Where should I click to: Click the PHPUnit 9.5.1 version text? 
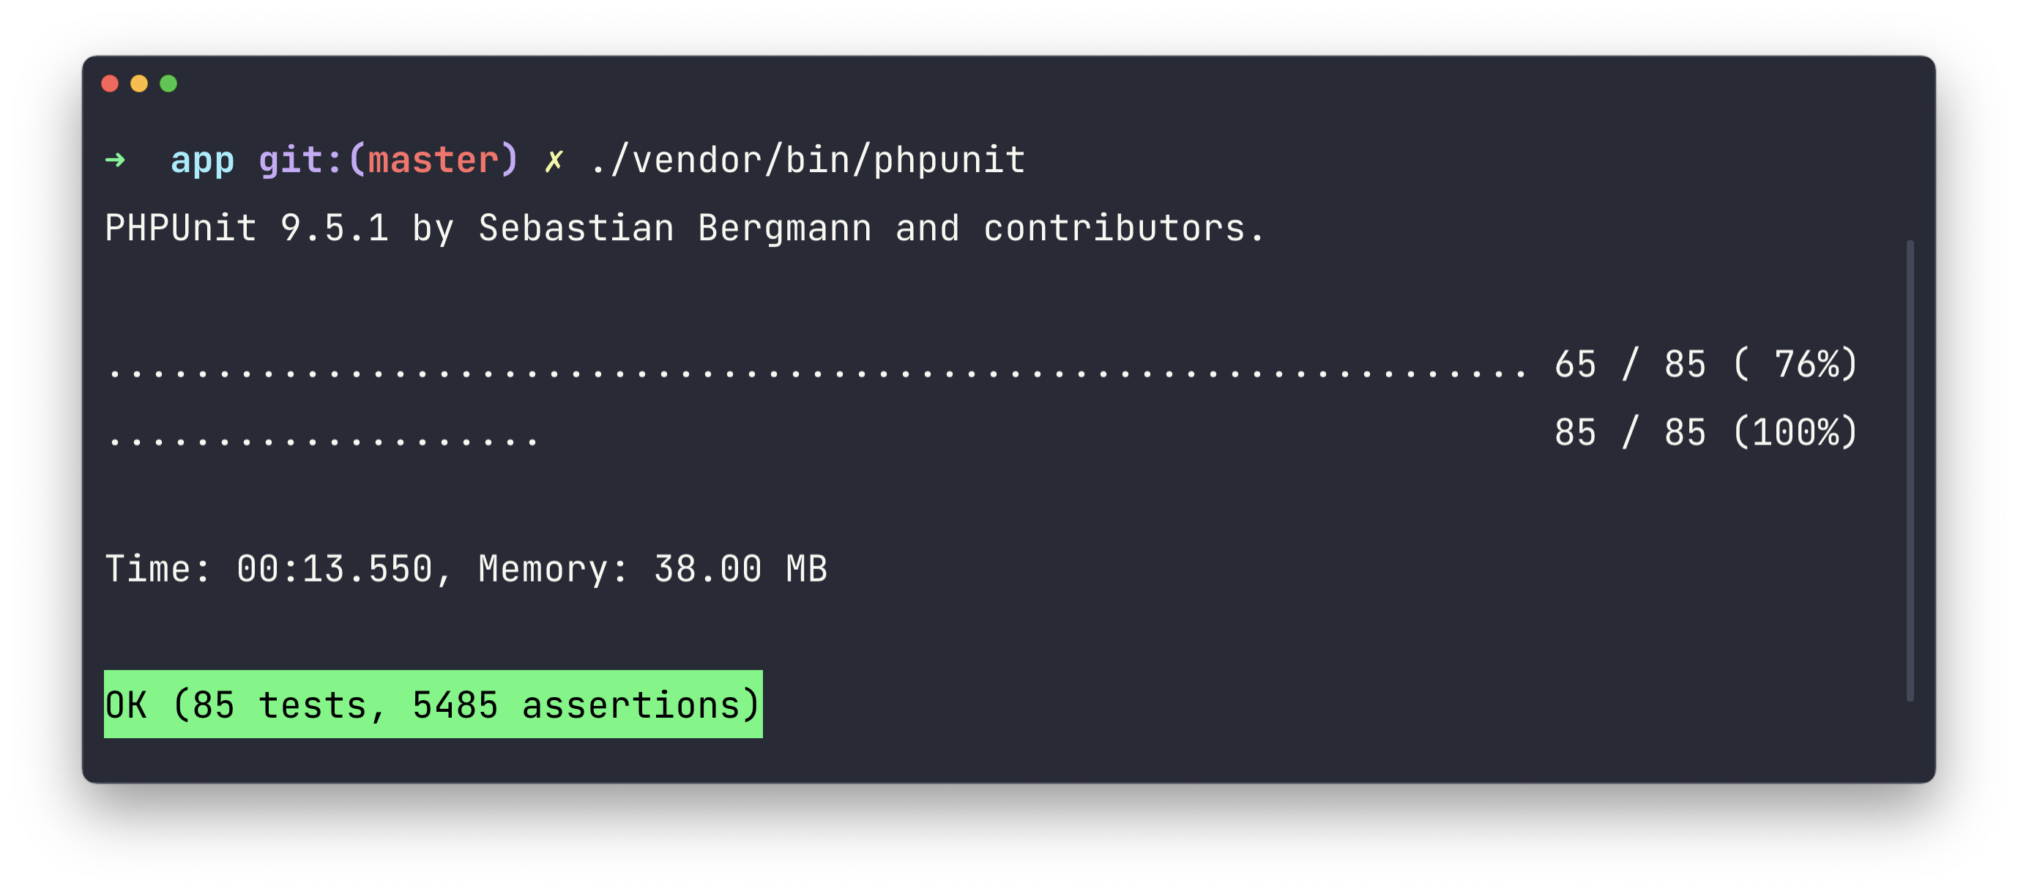[x=247, y=229]
